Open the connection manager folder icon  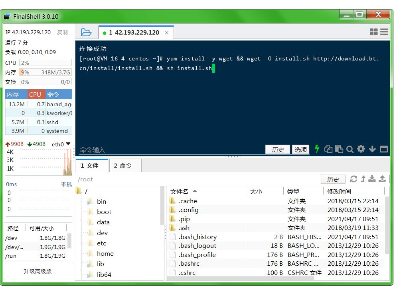[x=86, y=32]
